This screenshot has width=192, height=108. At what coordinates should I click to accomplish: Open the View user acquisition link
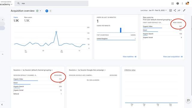coord(173,57)
